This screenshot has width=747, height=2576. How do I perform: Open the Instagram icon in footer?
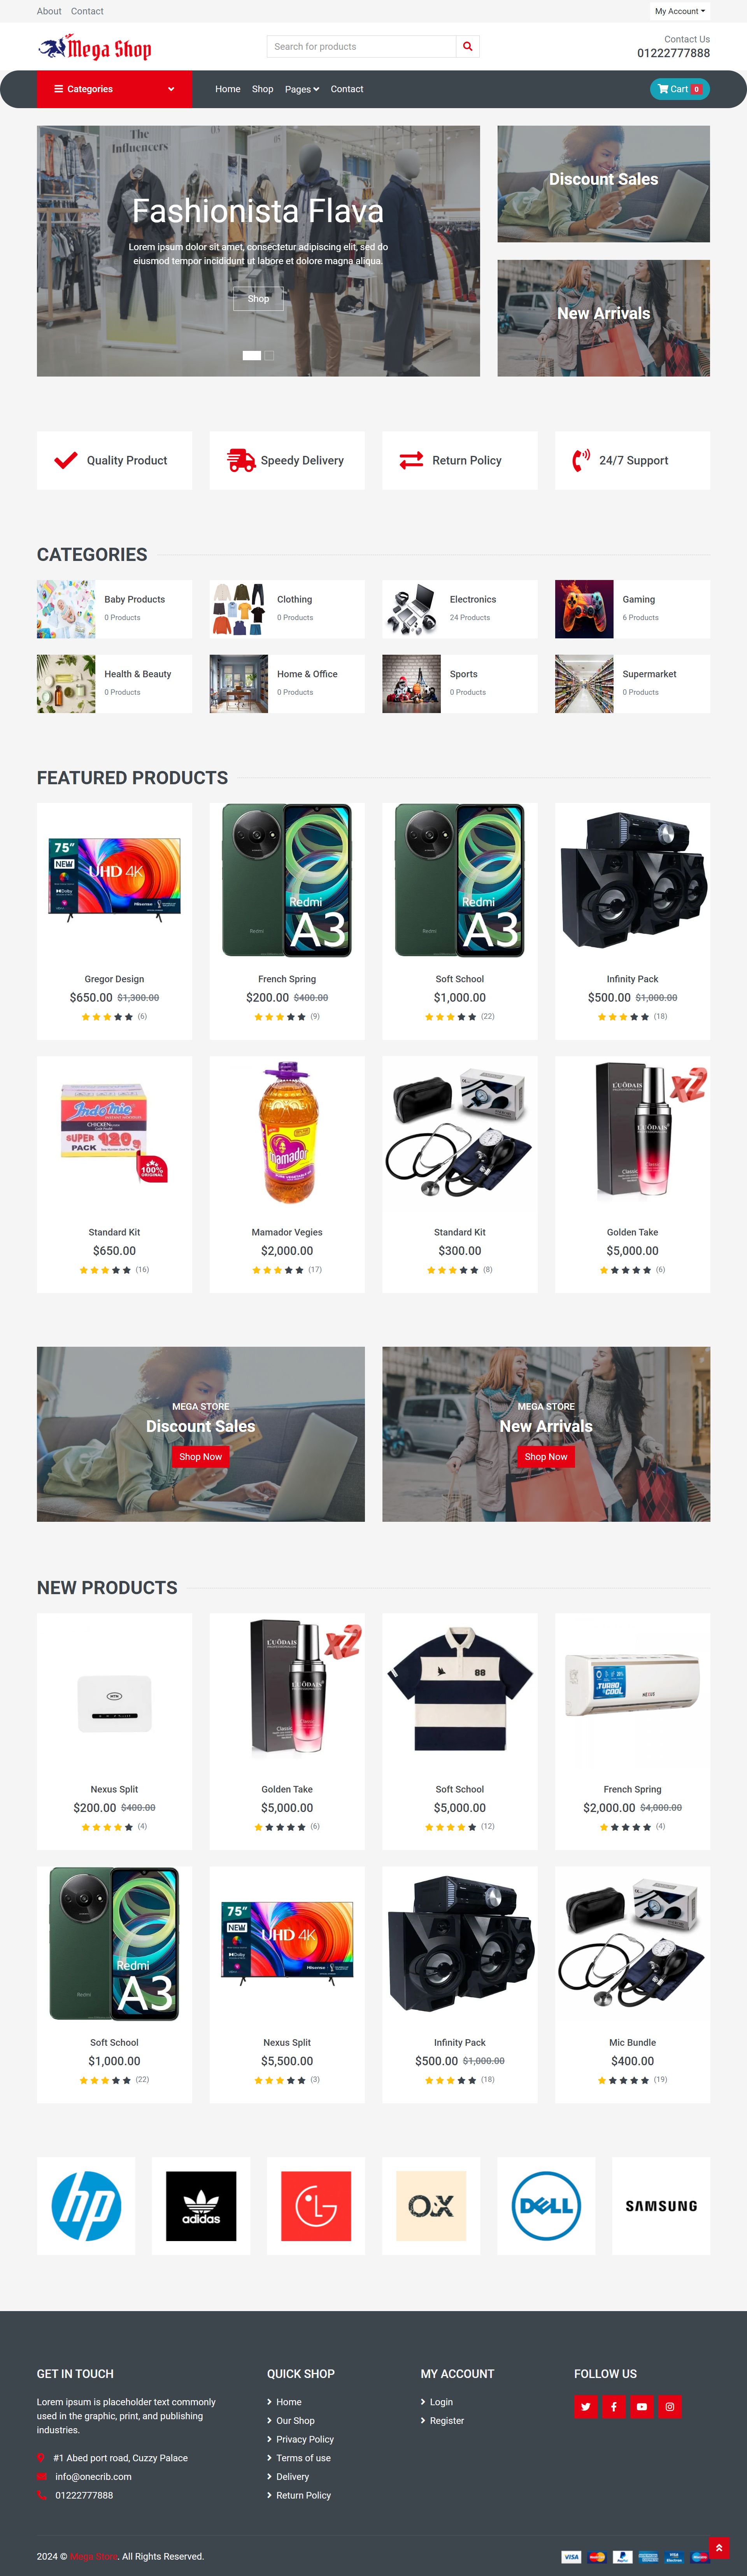coord(670,2407)
